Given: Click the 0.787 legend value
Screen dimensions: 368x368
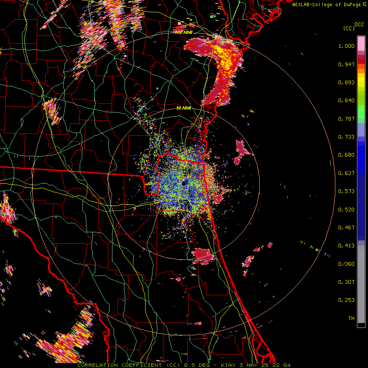Looking at the screenshot, I should 346,119.
